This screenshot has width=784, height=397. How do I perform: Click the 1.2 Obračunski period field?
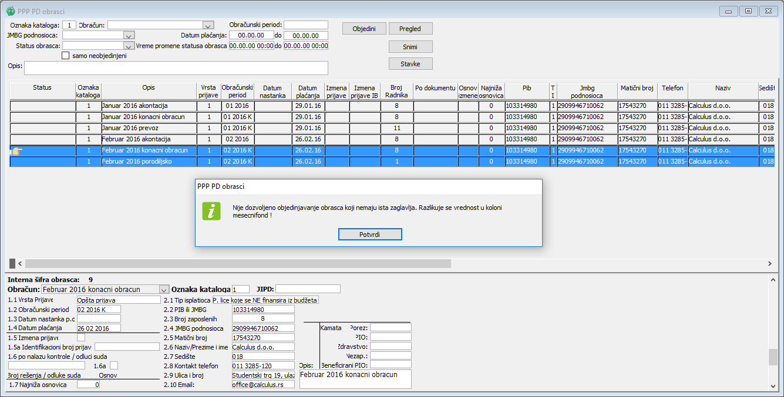coord(99,309)
